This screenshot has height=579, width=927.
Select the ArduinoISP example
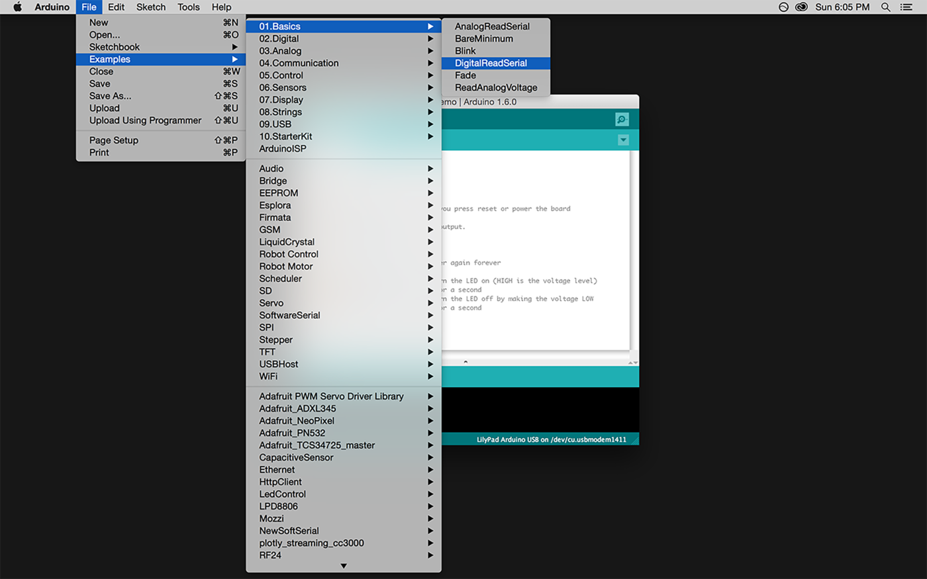344,149
